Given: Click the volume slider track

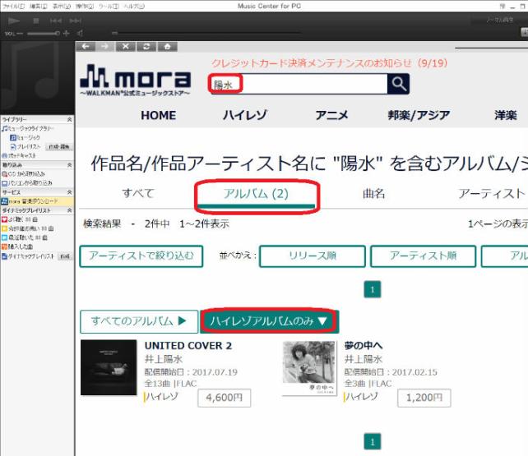Looking at the screenshot, I should click(43, 34).
